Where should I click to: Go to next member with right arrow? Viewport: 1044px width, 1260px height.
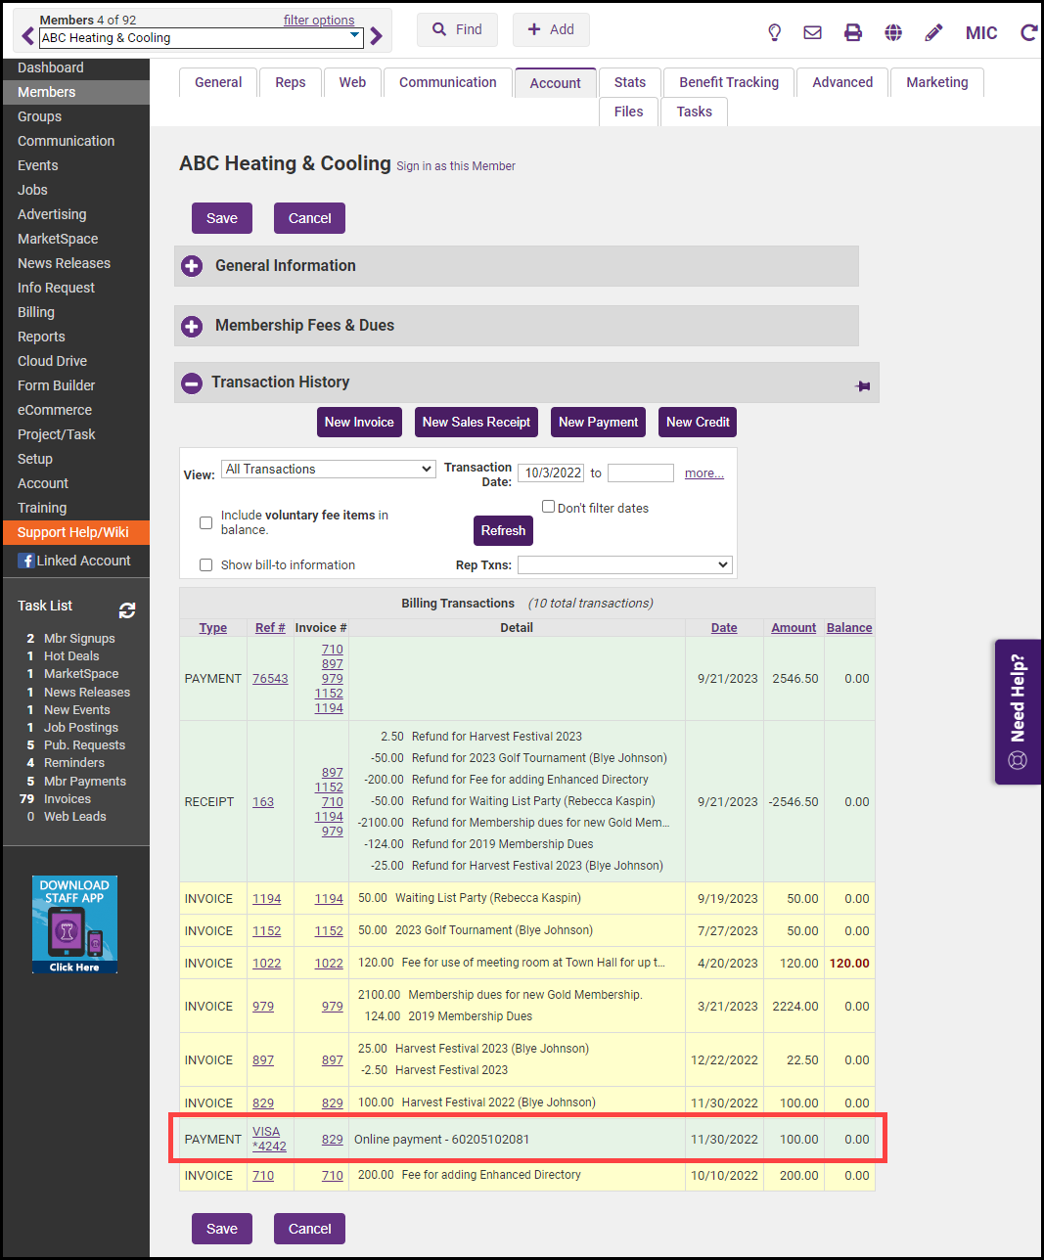coord(377,37)
